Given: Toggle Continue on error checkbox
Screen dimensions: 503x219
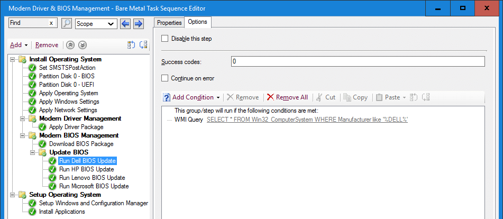Looking at the screenshot, I should [164, 78].
